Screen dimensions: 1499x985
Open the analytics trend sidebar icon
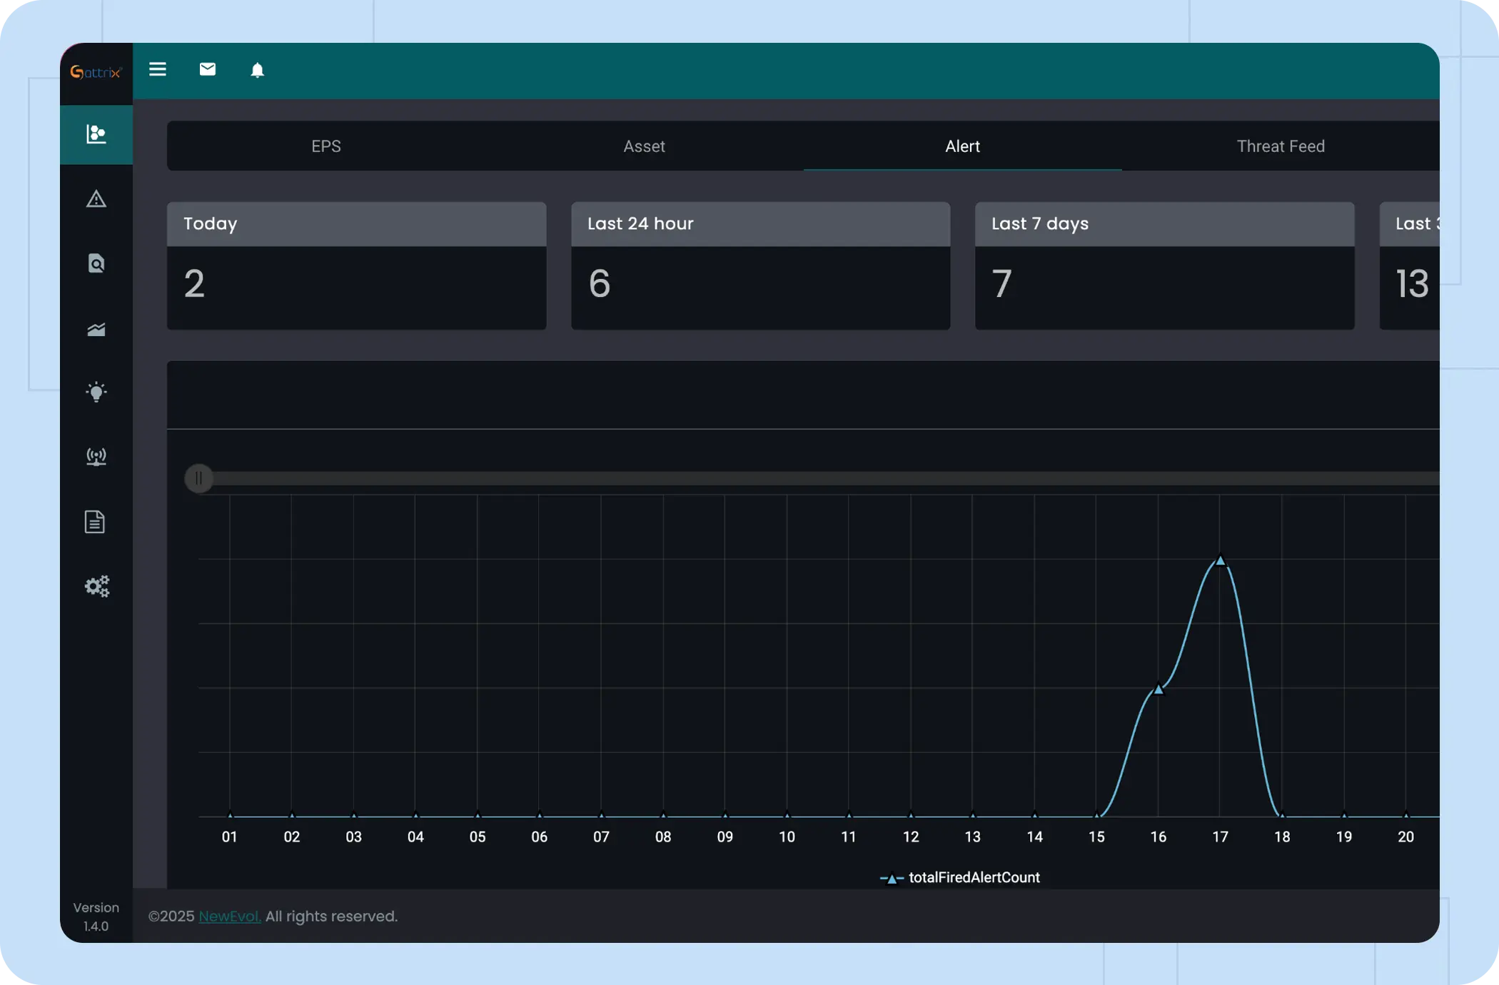[96, 329]
